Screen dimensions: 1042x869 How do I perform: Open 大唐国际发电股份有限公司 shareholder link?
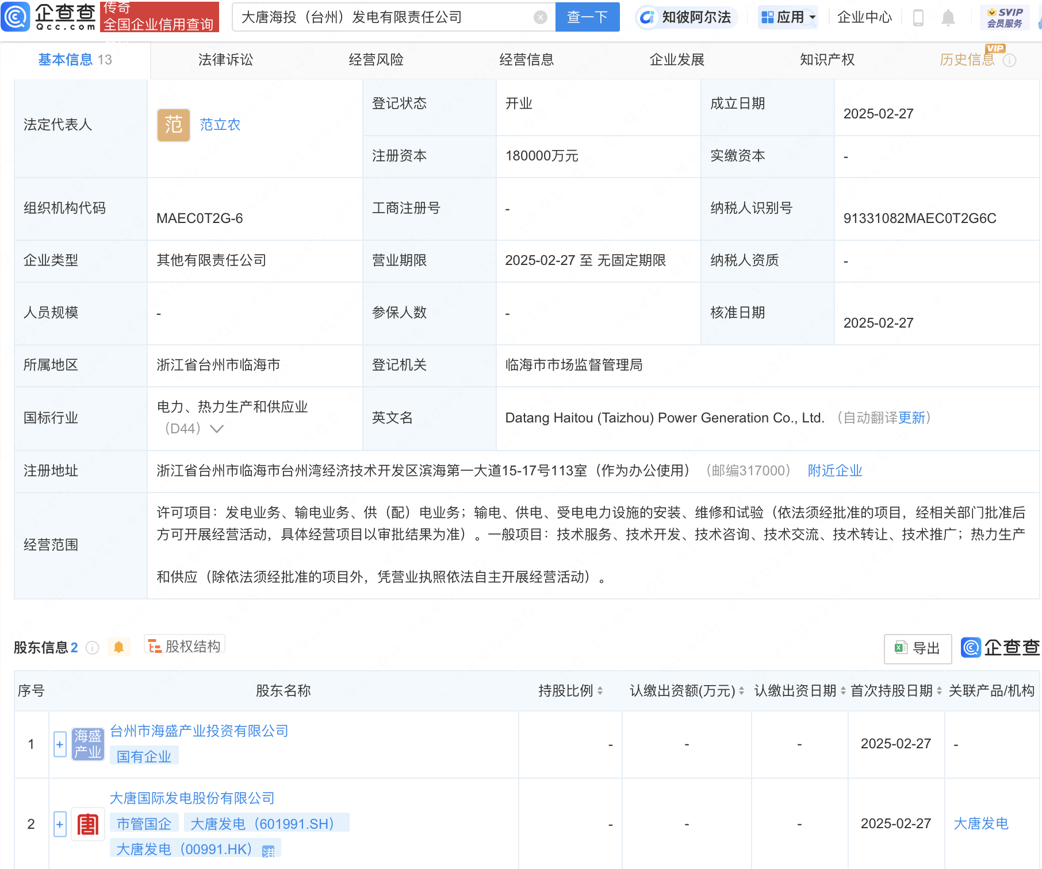[192, 798]
